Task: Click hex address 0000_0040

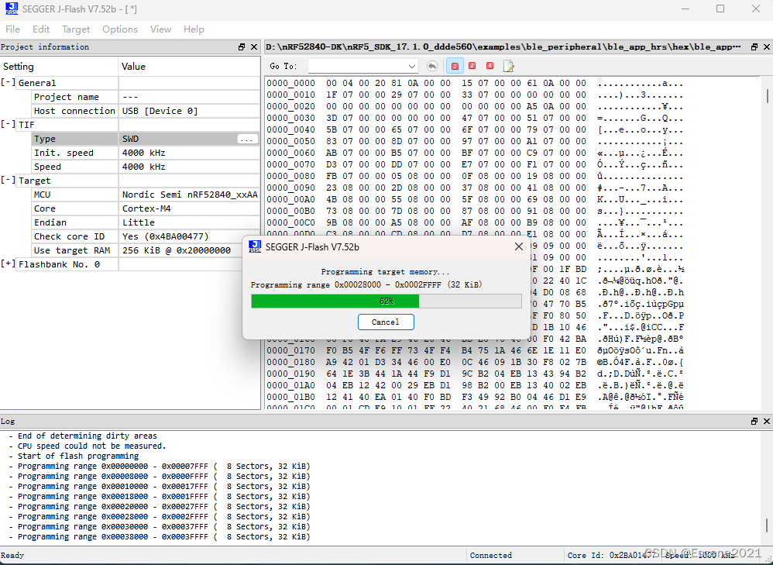Action: [291, 129]
